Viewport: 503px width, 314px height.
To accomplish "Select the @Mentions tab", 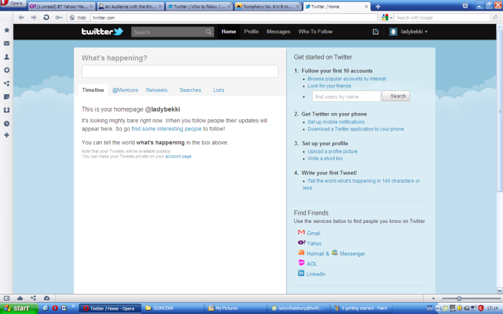I will (125, 90).
